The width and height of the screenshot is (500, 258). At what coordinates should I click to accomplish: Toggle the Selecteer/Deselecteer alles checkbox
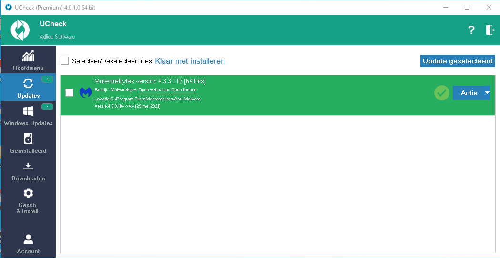pyautogui.click(x=65, y=61)
